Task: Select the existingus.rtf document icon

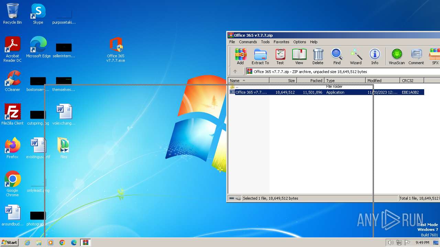Action: click(x=38, y=148)
